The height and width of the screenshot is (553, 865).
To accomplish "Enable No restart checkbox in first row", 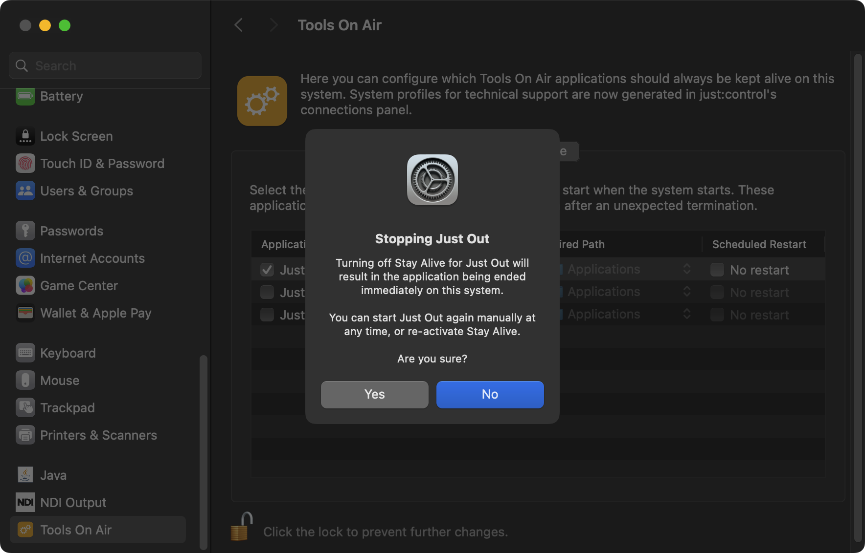I will click(717, 270).
